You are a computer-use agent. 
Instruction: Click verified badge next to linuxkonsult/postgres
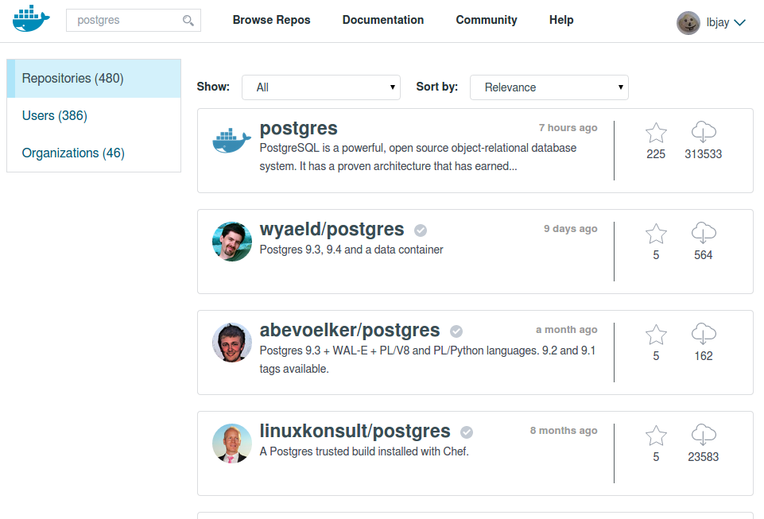coord(467,432)
